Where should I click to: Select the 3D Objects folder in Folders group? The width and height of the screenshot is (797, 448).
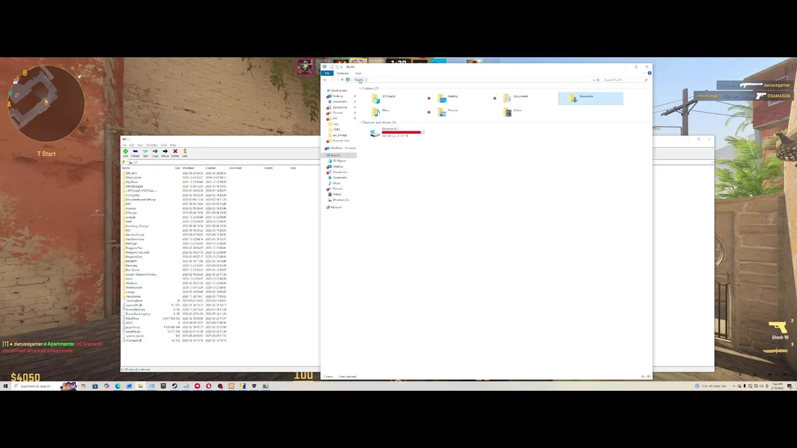coord(385,98)
